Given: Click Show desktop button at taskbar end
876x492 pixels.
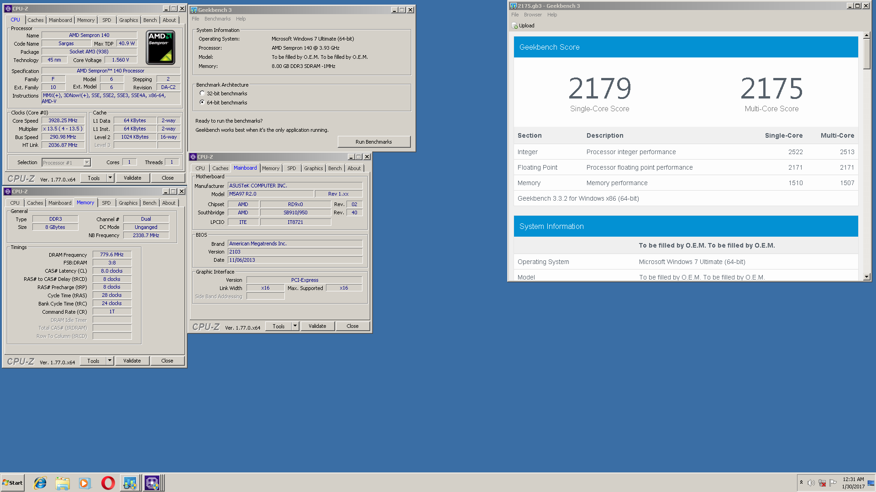Looking at the screenshot, I should click(871, 483).
